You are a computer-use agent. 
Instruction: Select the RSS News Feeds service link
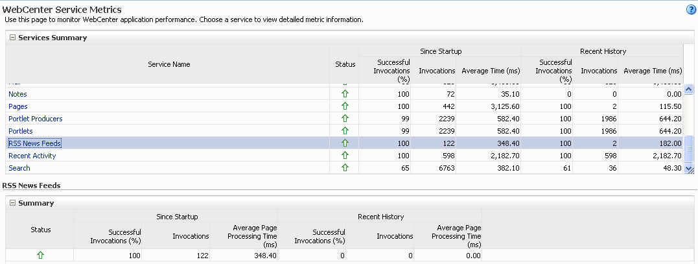35,143
